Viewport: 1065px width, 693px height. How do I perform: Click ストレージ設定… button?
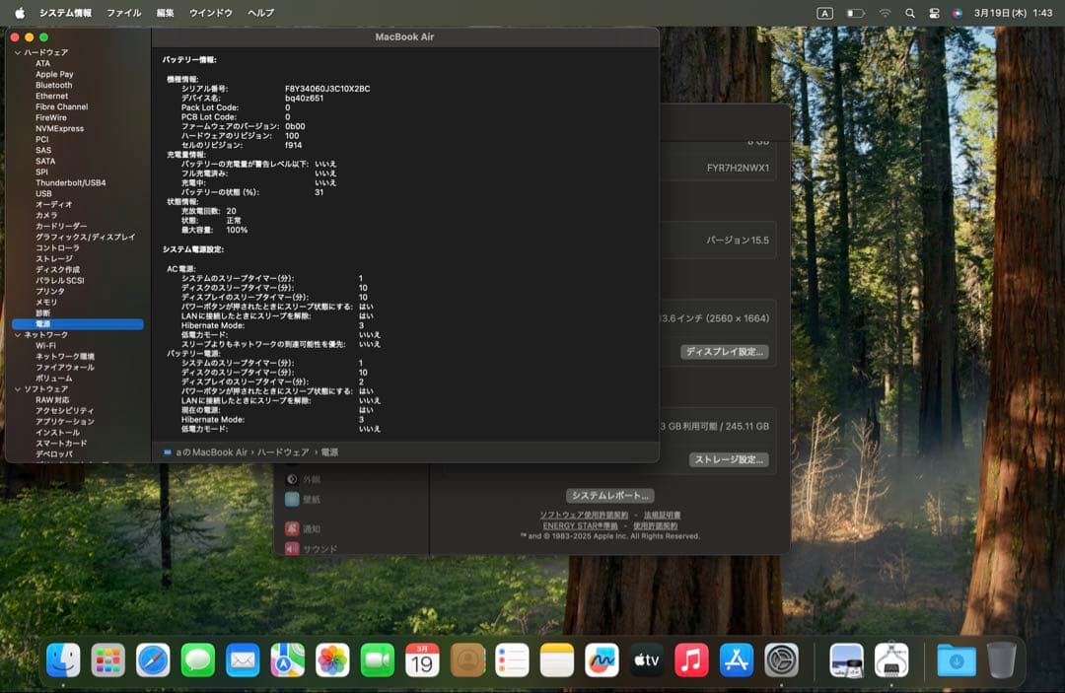coord(729,459)
